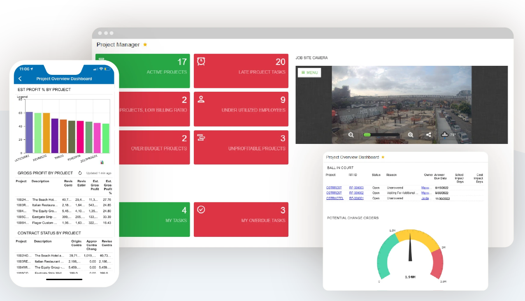Select 1002HO... row in Contract Status table

[x=64, y=255]
